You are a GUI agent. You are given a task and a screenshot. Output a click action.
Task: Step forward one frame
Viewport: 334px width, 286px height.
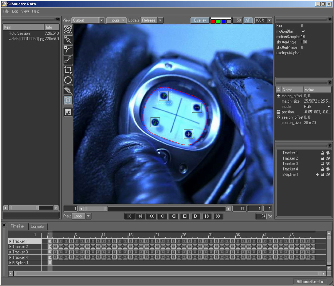[207, 216]
